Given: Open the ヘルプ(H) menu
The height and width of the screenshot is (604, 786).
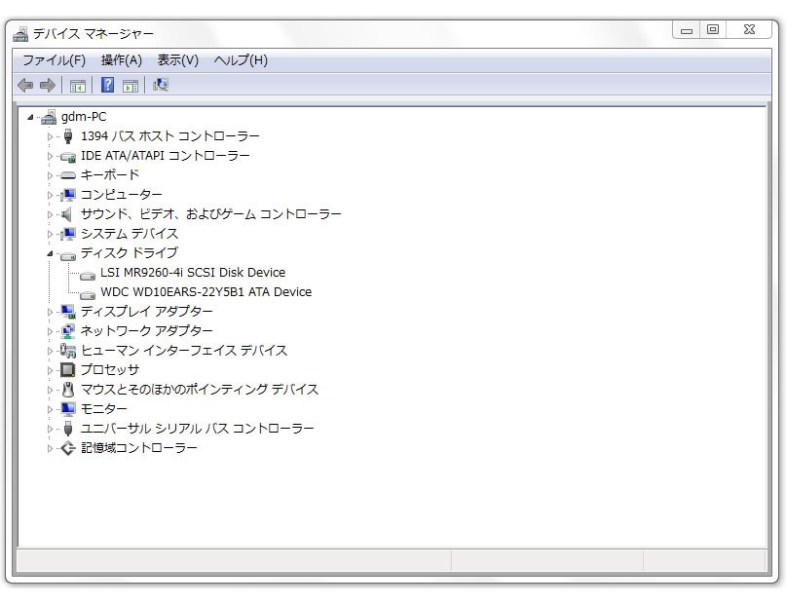Looking at the screenshot, I should coord(241,60).
